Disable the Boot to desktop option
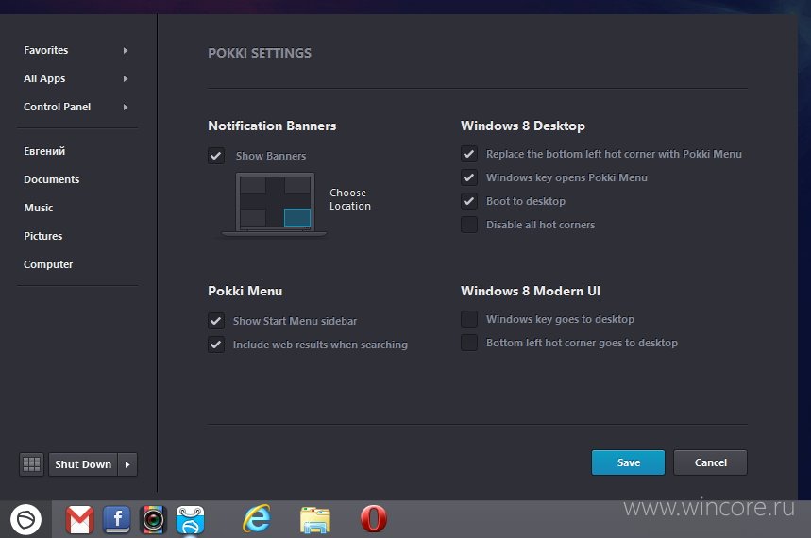This screenshot has height=538, width=811. (x=469, y=201)
